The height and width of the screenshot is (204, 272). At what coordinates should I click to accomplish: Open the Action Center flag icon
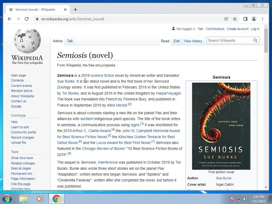[232, 199]
